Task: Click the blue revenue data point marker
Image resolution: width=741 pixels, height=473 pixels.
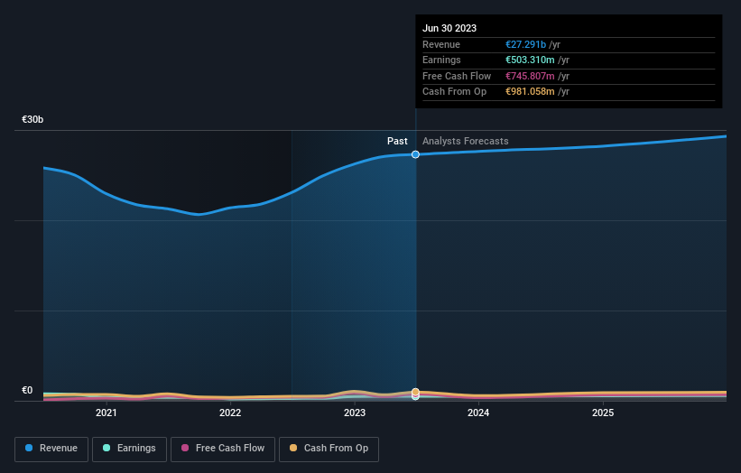Action: click(415, 154)
